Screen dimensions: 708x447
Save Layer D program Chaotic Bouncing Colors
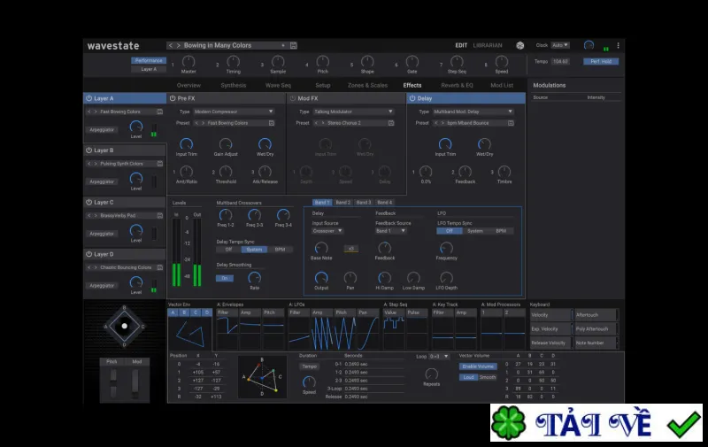pos(160,267)
